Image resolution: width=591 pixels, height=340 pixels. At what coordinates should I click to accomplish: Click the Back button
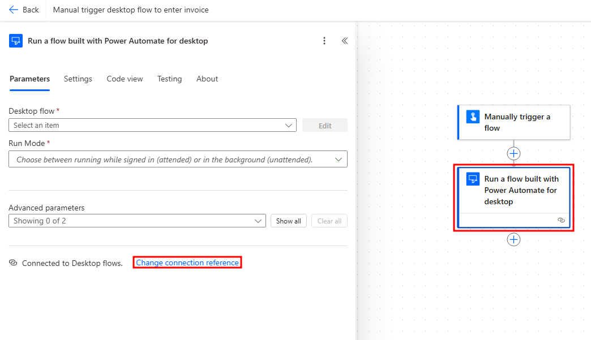point(24,10)
